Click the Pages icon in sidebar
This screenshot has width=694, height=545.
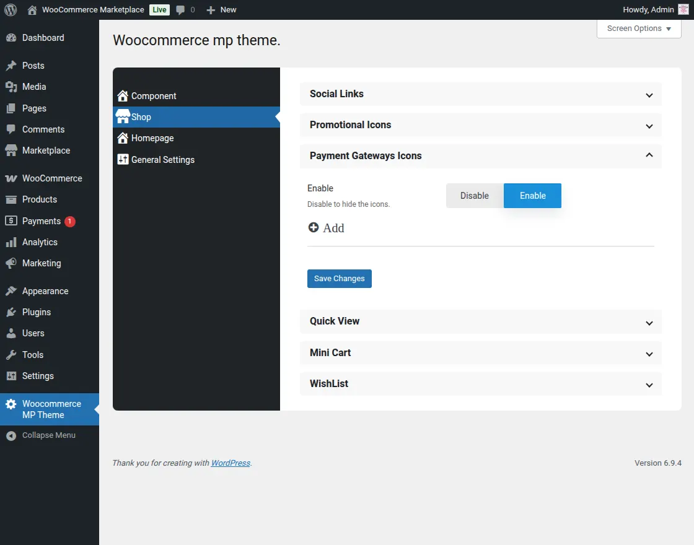pyautogui.click(x=11, y=108)
